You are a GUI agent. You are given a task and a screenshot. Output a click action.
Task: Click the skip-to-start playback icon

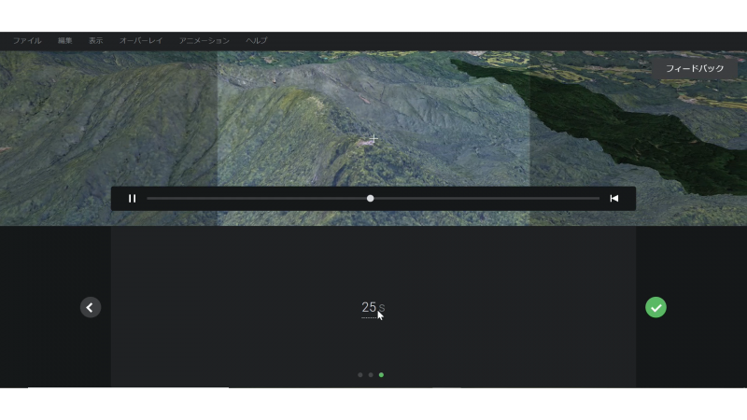click(x=614, y=198)
